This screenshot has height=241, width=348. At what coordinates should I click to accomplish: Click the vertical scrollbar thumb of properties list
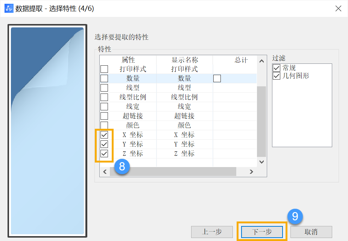261,122
